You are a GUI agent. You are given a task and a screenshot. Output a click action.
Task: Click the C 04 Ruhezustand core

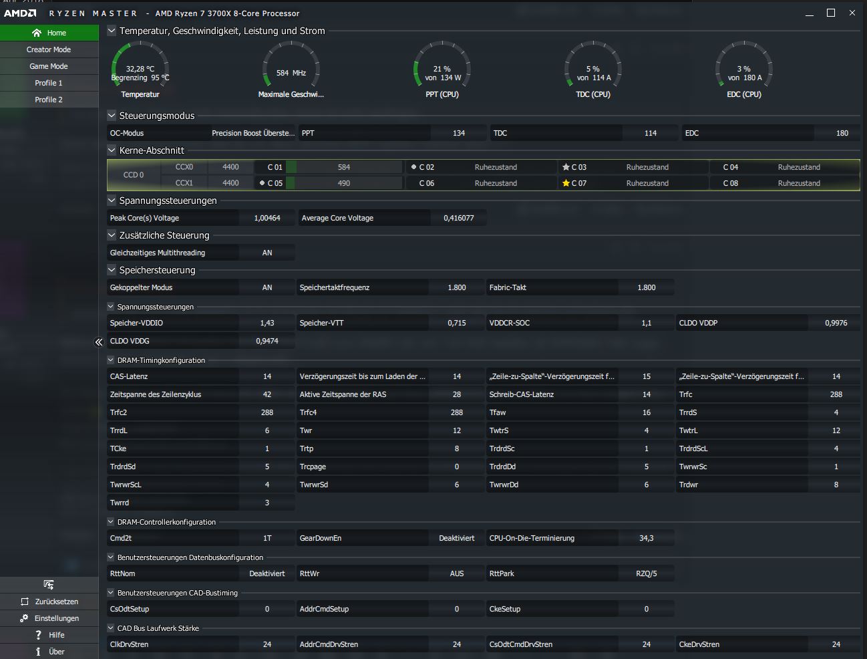[x=784, y=167]
